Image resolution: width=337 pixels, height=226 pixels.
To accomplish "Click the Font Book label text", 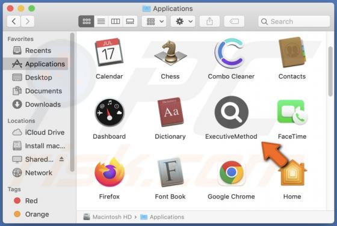I will (x=170, y=197).
